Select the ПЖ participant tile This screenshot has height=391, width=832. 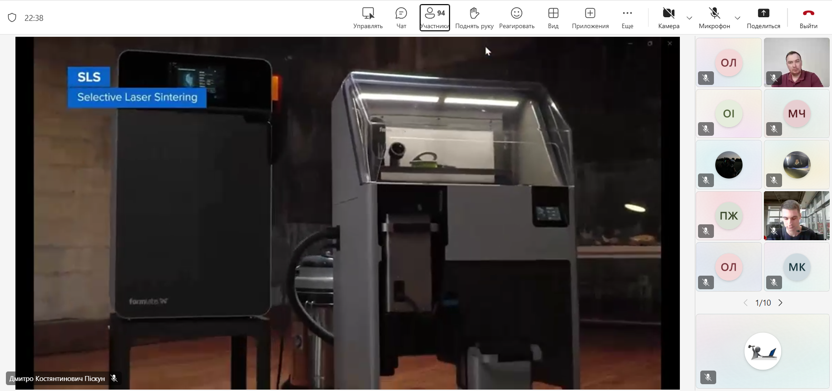pyautogui.click(x=728, y=216)
